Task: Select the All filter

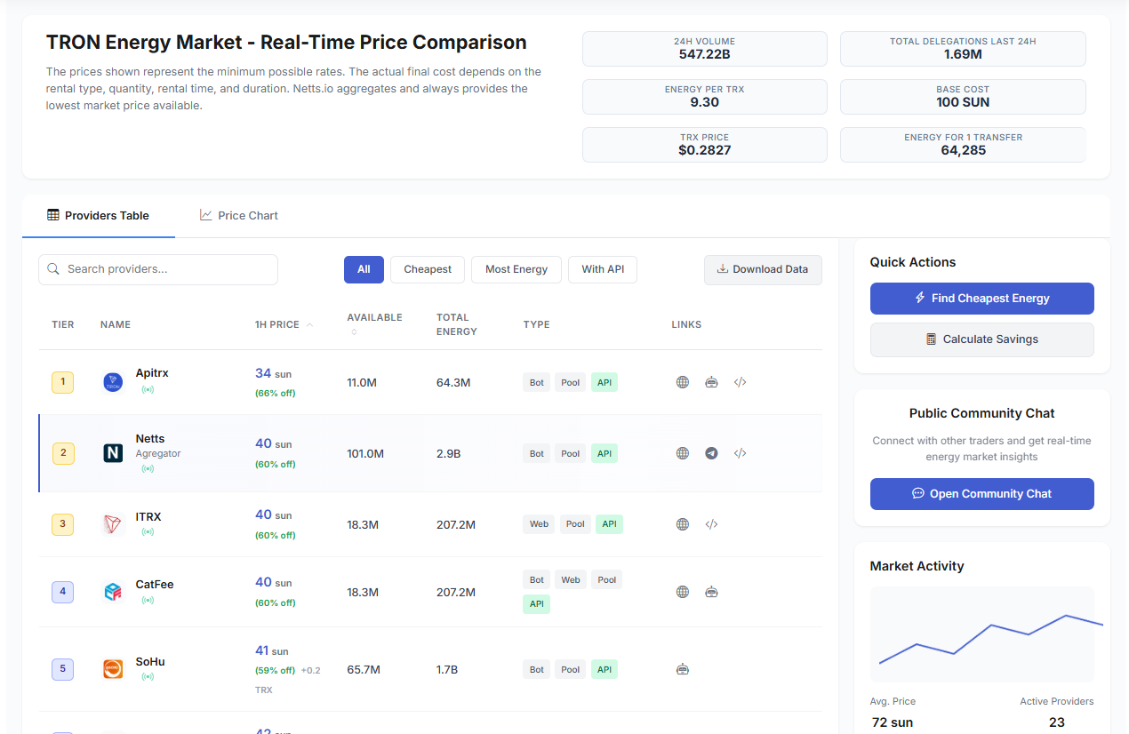Action: coord(364,269)
